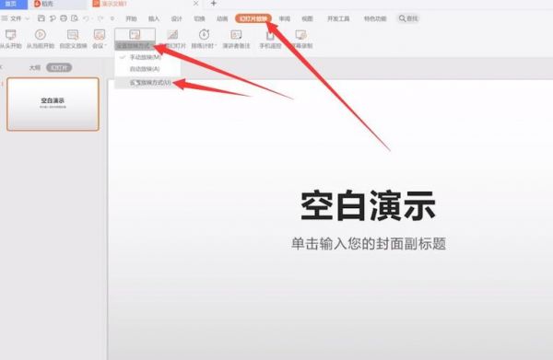
Task: Open the 开发工具 ribbon tab
Action: click(338, 18)
